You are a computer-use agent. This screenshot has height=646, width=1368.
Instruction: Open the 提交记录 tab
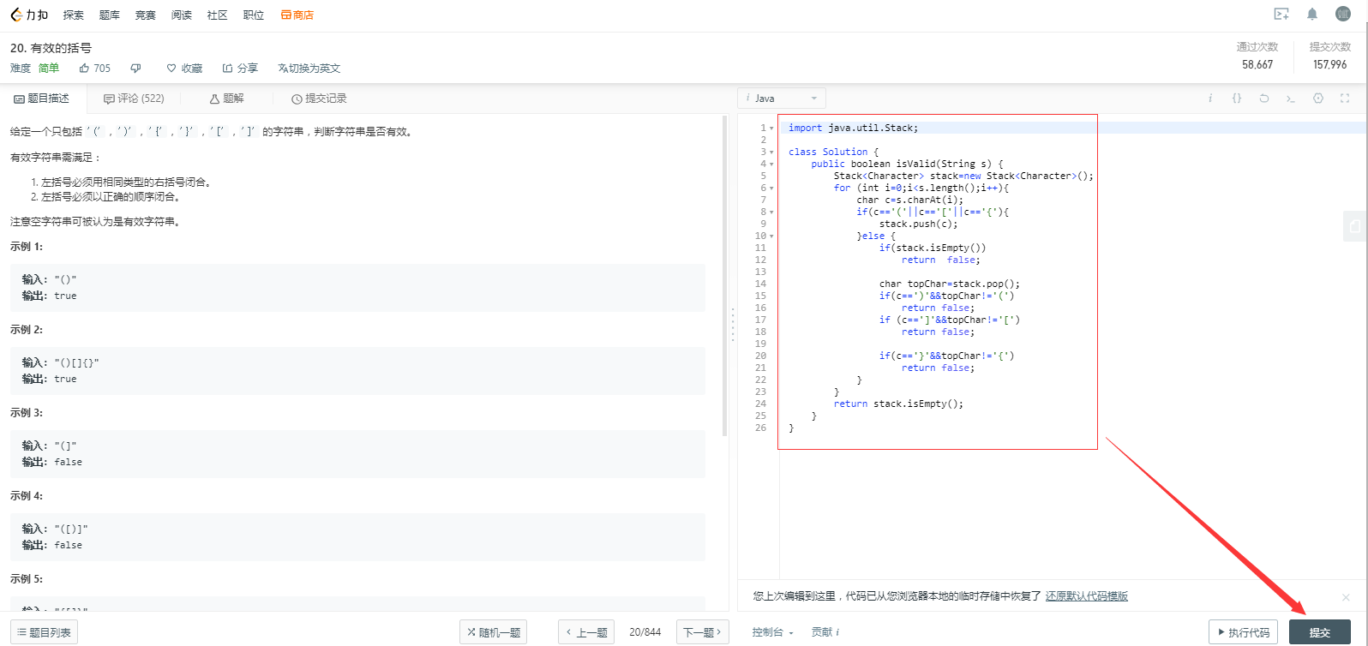319,99
